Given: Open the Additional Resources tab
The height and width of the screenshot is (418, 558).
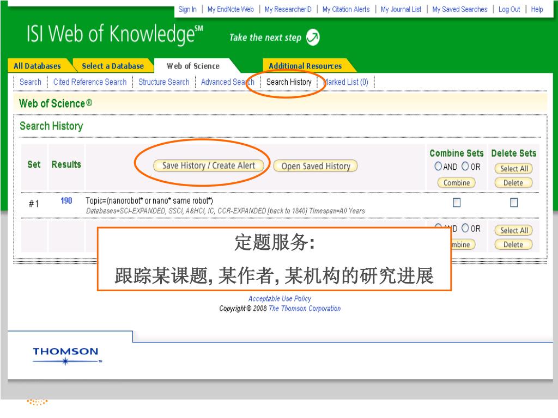Looking at the screenshot, I should tap(305, 66).
